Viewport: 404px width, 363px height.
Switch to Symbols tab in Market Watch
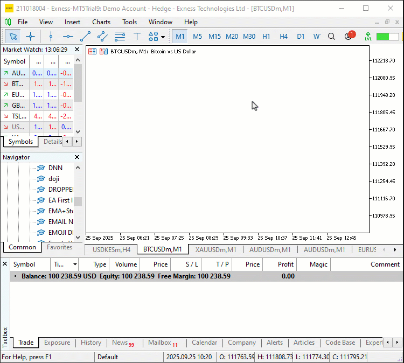click(20, 142)
